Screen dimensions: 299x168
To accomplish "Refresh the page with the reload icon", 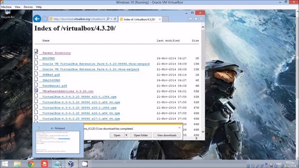I will (115, 19).
